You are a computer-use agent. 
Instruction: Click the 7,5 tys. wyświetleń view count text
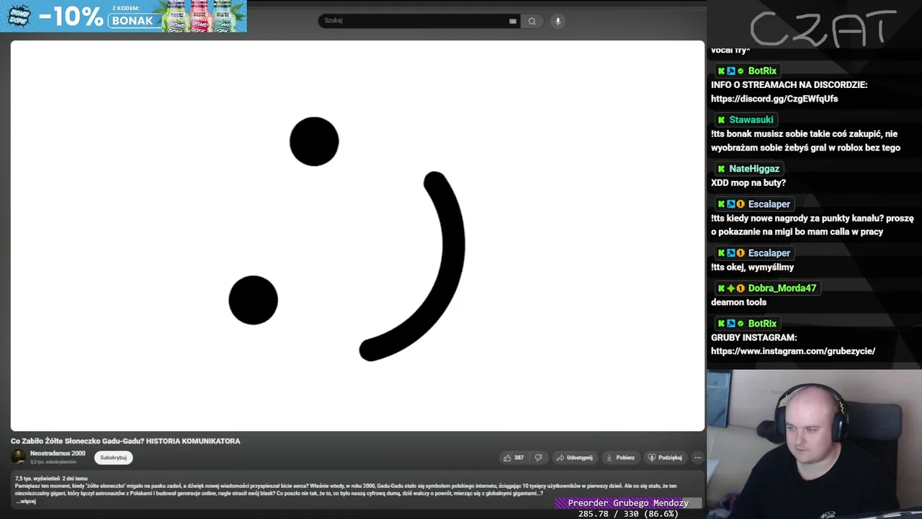(x=37, y=479)
